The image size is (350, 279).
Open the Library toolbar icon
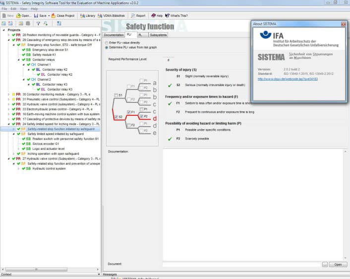tap(82, 16)
